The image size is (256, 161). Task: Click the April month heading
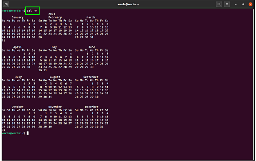point(18,47)
